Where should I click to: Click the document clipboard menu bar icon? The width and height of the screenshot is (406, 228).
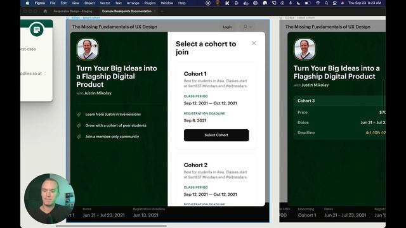coord(237,3)
